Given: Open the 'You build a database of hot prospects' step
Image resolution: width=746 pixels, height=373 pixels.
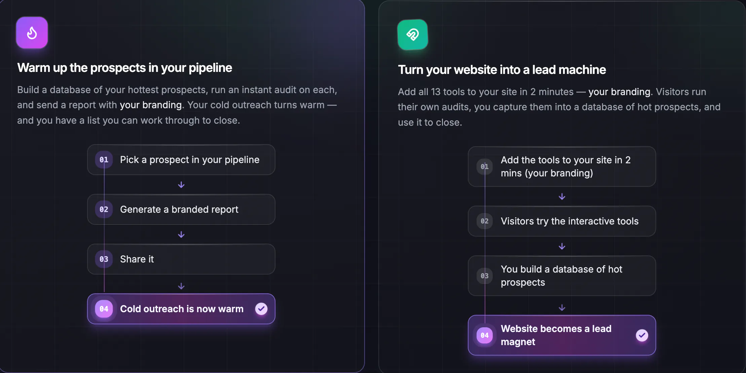Looking at the screenshot, I should [562, 276].
